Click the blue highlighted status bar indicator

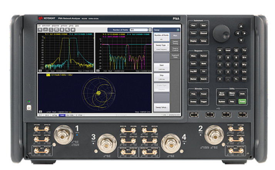pyautogui.click(x=62, y=115)
